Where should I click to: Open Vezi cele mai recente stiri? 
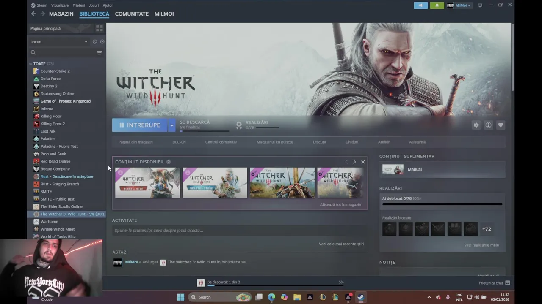click(341, 244)
